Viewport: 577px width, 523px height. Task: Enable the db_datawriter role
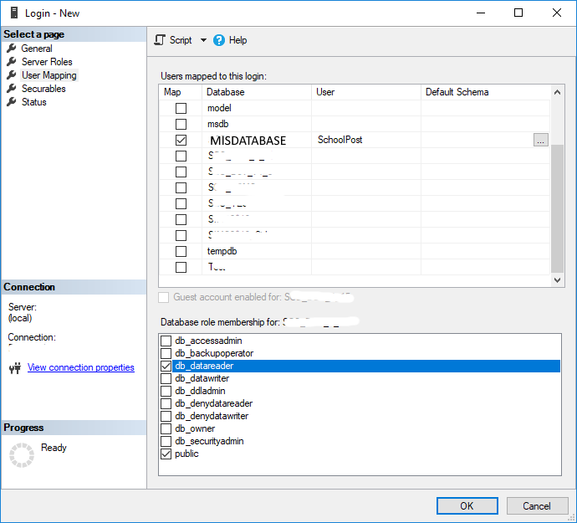(x=166, y=378)
